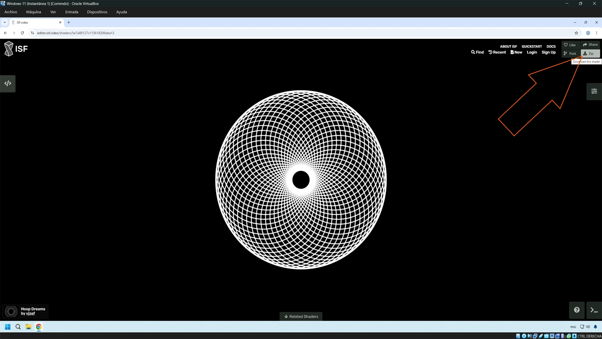Open a new browser tab
The image size is (602, 339).
pyautogui.click(x=68, y=22)
